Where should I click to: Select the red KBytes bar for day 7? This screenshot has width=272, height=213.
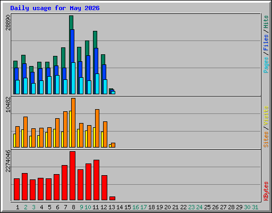click(64, 183)
